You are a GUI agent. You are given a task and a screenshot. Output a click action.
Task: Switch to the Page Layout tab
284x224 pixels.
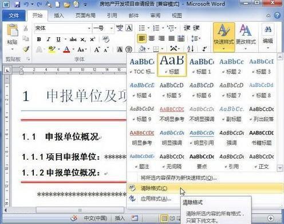(x=85, y=16)
